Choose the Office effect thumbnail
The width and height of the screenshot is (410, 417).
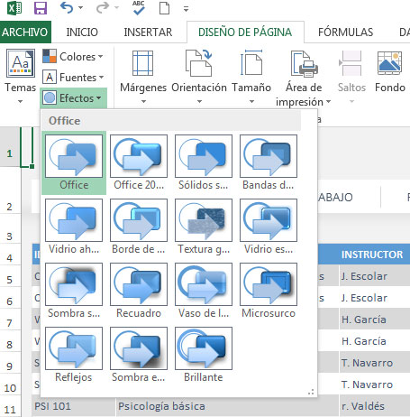click(x=74, y=162)
